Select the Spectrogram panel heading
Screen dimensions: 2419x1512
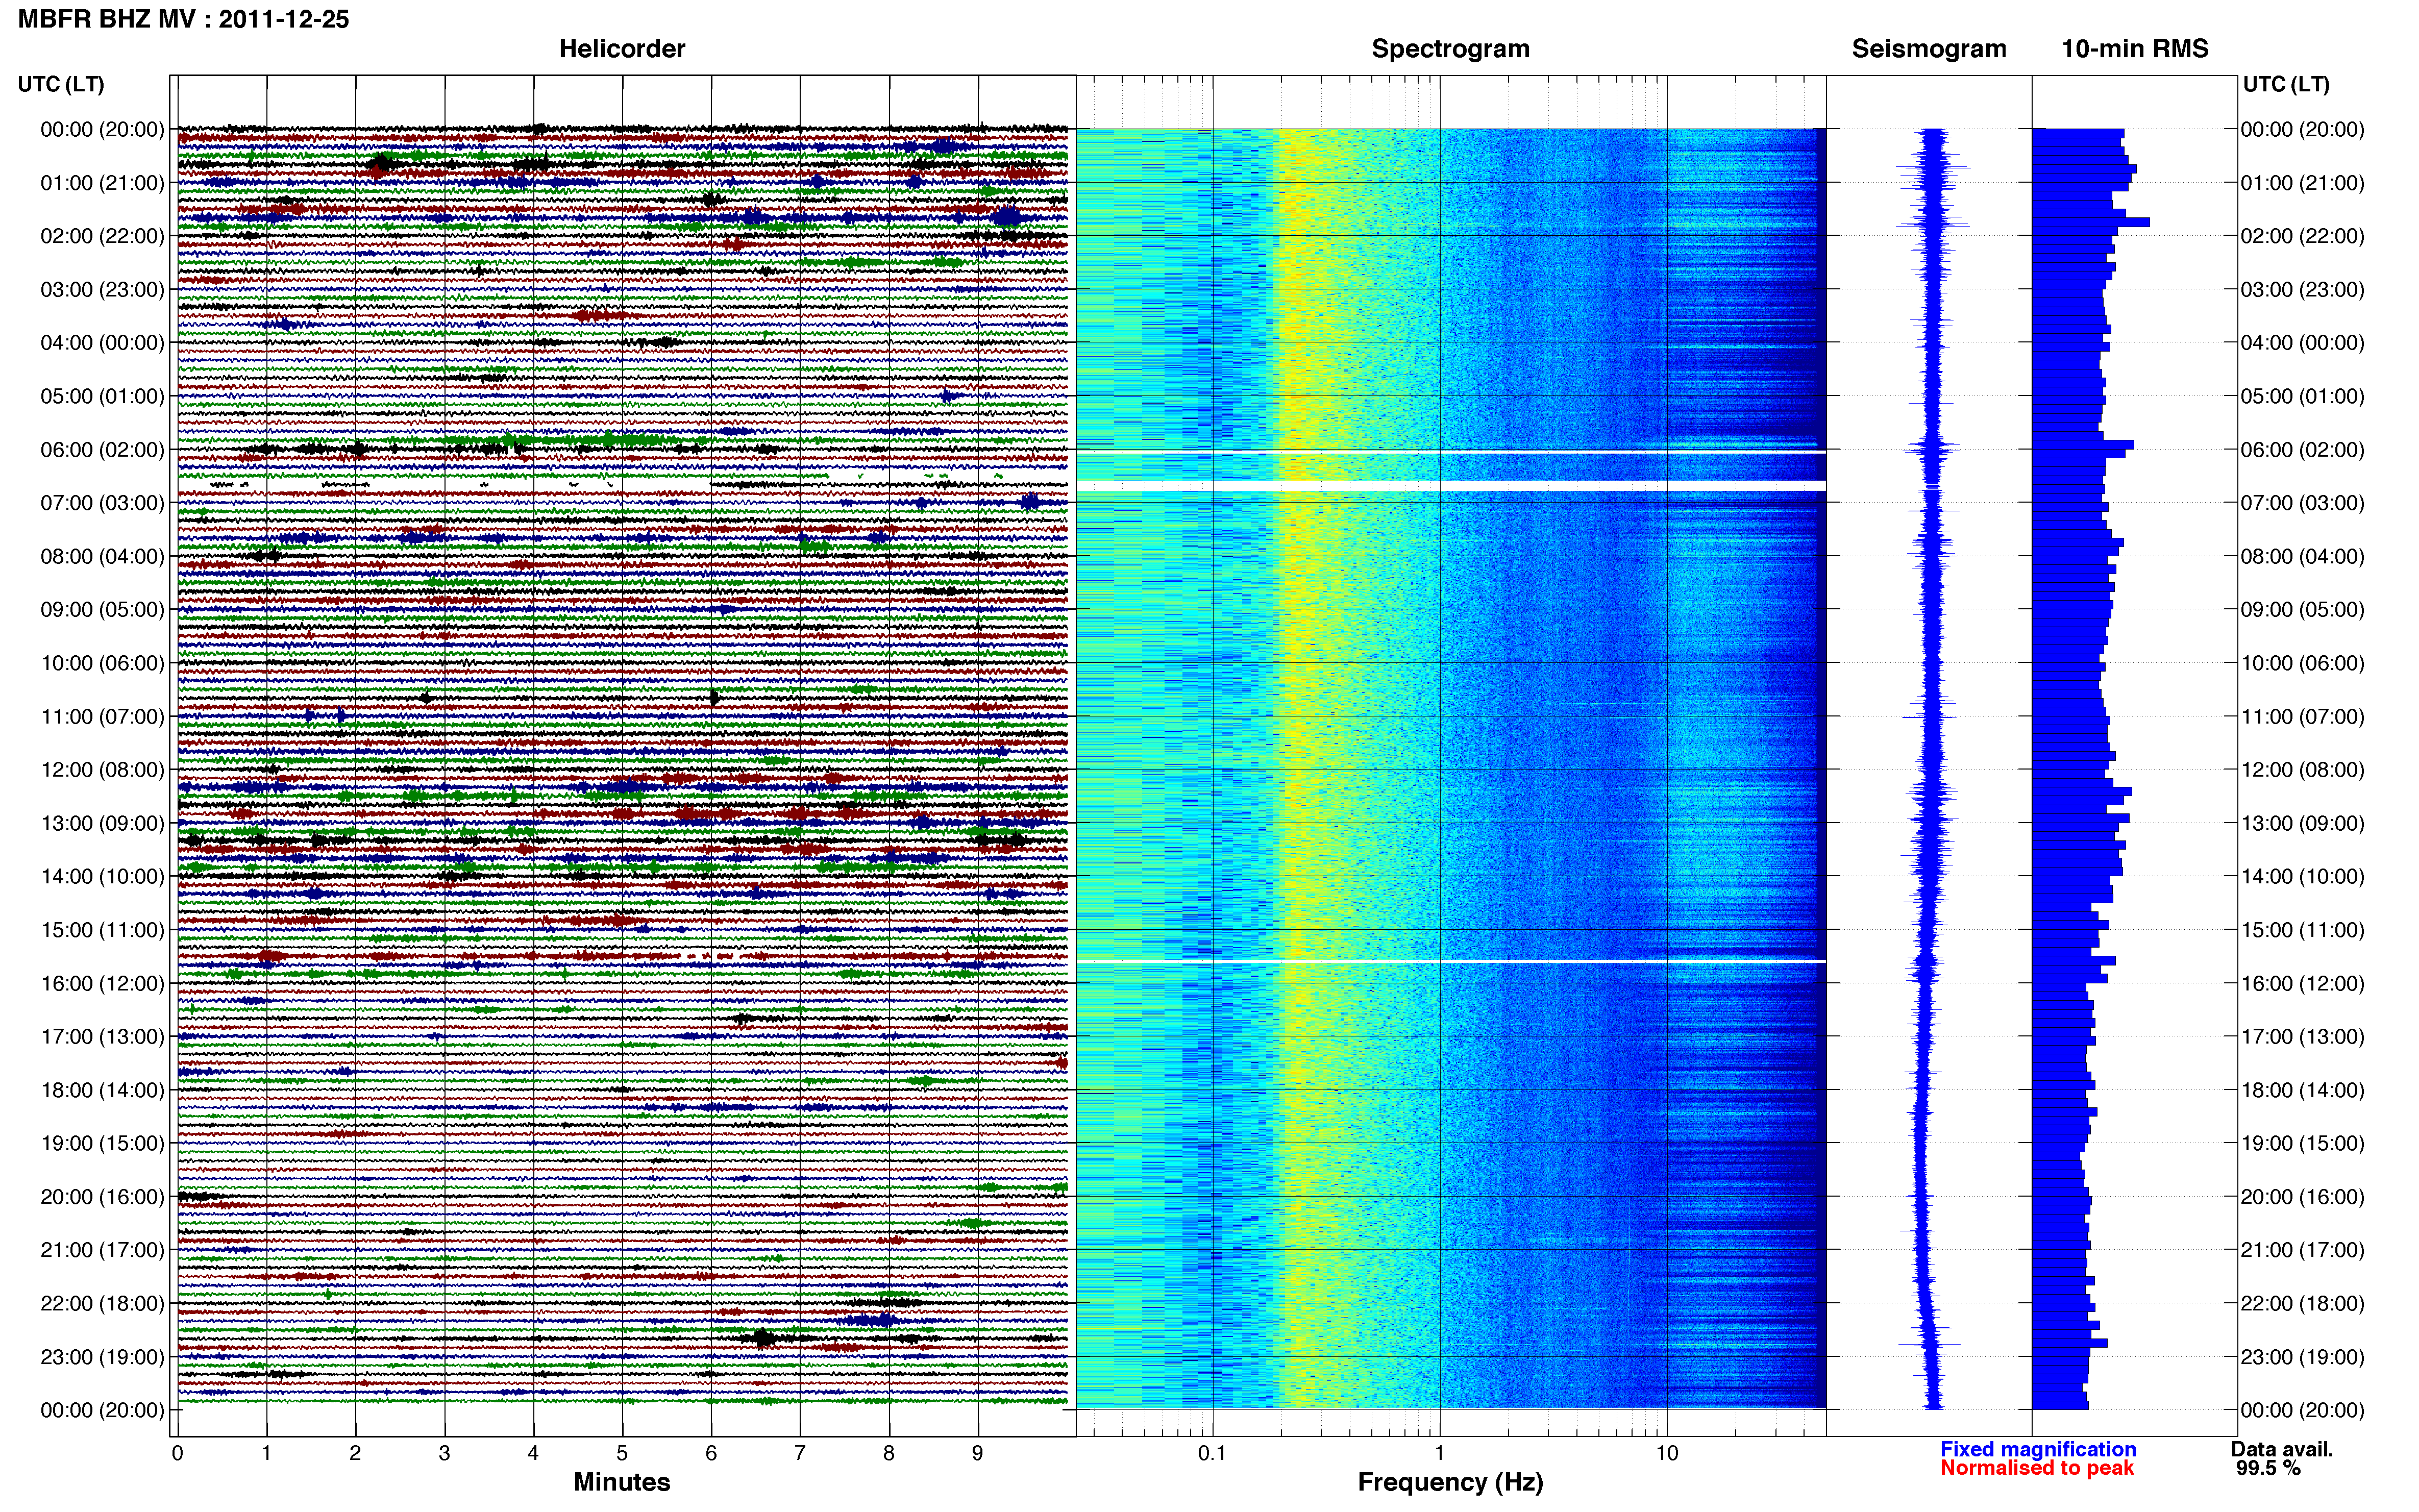tap(1450, 49)
